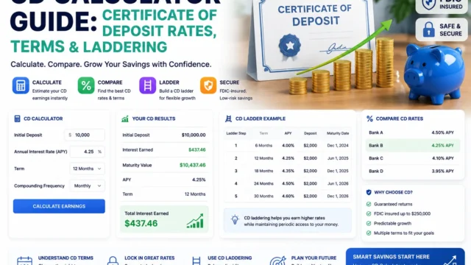Viewport: 471px width, 265px height.
Task: Click the lock icon beside Lock In Great Rates
Action: coord(113,261)
